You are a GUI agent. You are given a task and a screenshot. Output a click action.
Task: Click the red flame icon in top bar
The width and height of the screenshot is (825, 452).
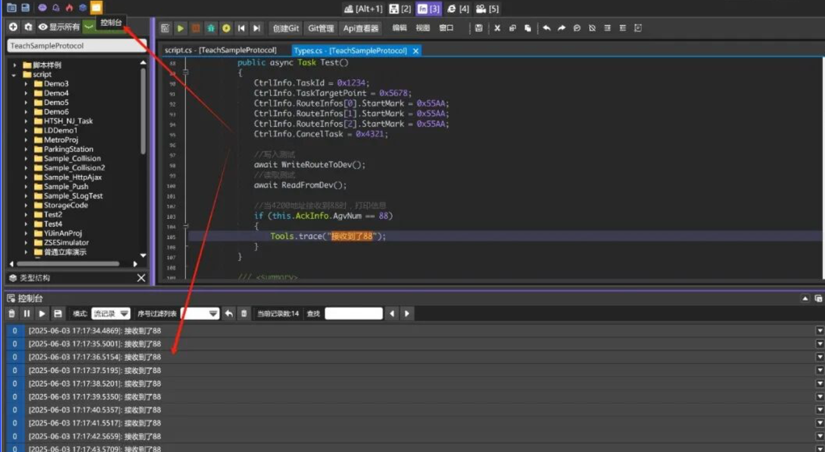tap(69, 8)
